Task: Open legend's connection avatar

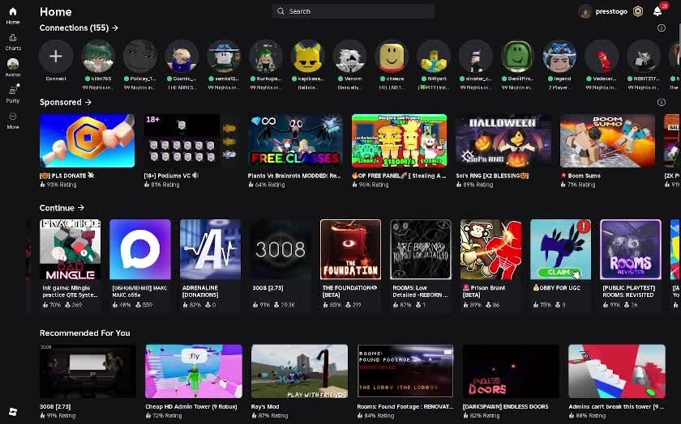Action: pyautogui.click(x=559, y=57)
